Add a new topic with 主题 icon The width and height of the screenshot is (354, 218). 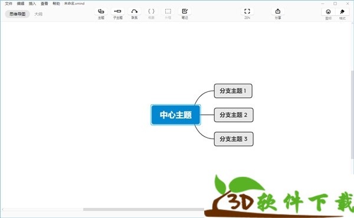pos(101,11)
